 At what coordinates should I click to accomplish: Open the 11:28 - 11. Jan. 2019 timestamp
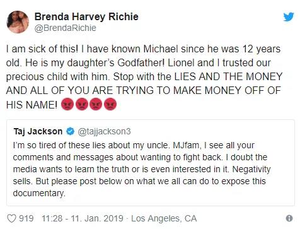pyautogui.click(x=83, y=218)
